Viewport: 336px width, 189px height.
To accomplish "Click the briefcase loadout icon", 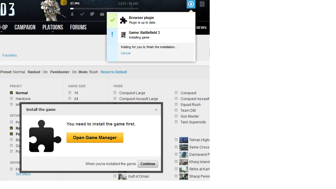I will click(x=102, y=14).
